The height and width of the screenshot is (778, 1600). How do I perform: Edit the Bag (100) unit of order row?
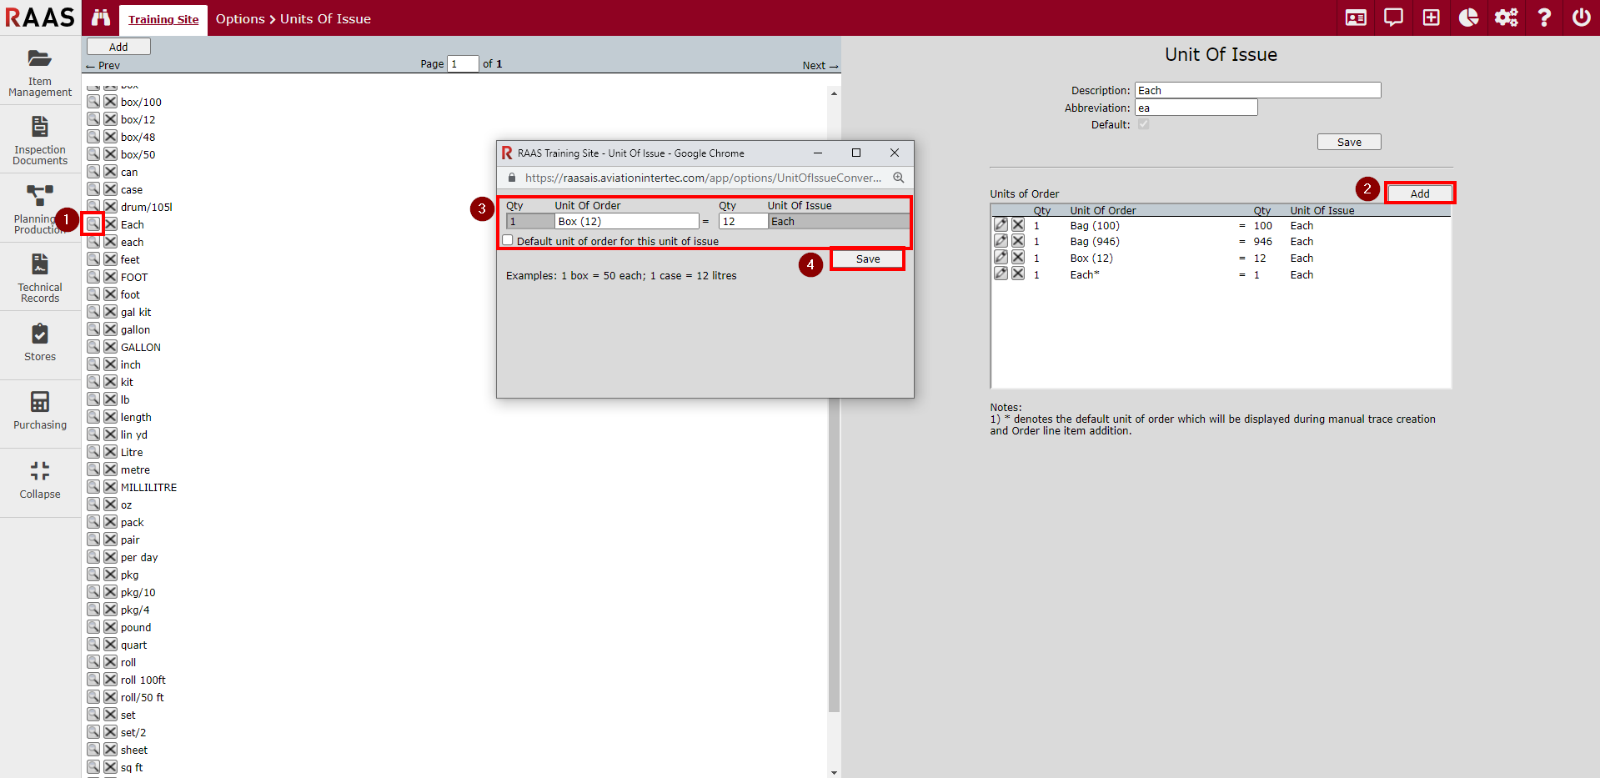(x=1001, y=225)
